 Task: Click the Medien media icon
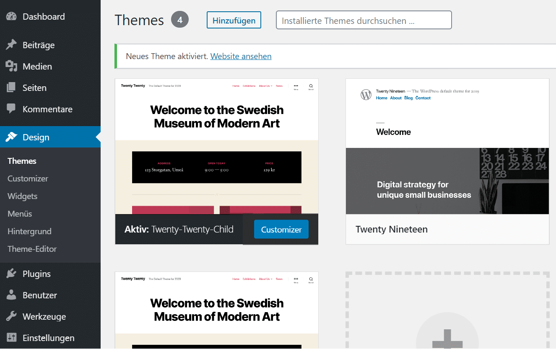click(11, 66)
